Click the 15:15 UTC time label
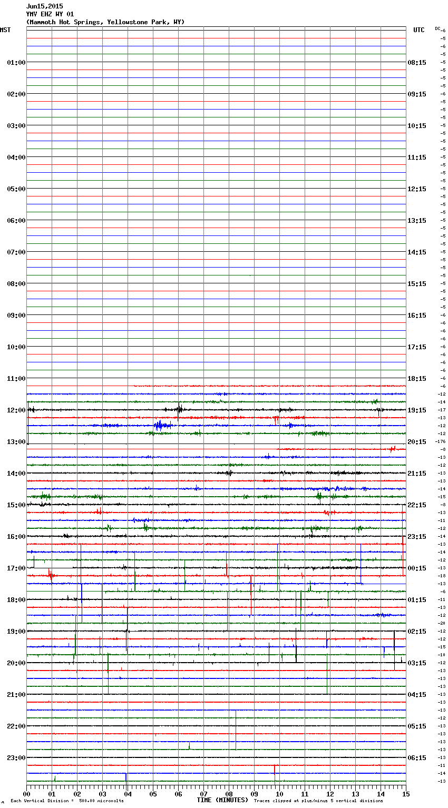The height and width of the screenshot is (808, 448). click(417, 284)
